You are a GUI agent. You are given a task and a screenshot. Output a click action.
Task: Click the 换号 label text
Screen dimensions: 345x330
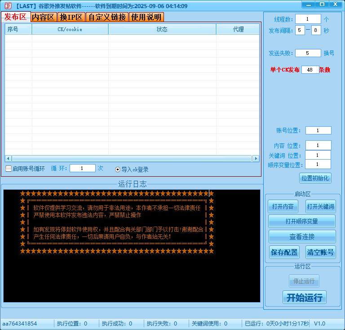(329, 53)
